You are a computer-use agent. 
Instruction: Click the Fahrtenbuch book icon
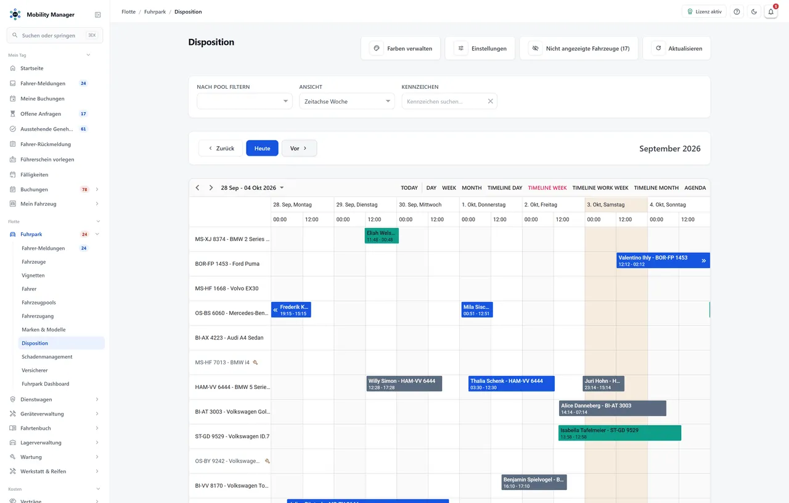(x=13, y=428)
